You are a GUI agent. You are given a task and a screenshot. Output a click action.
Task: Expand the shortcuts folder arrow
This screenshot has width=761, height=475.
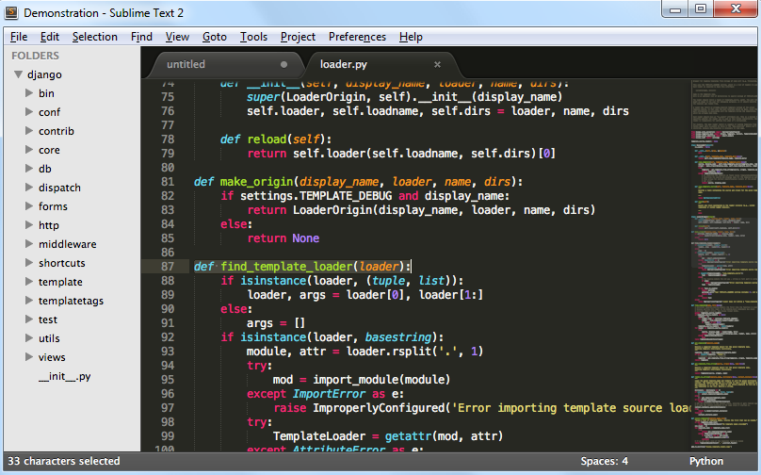click(29, 262)
